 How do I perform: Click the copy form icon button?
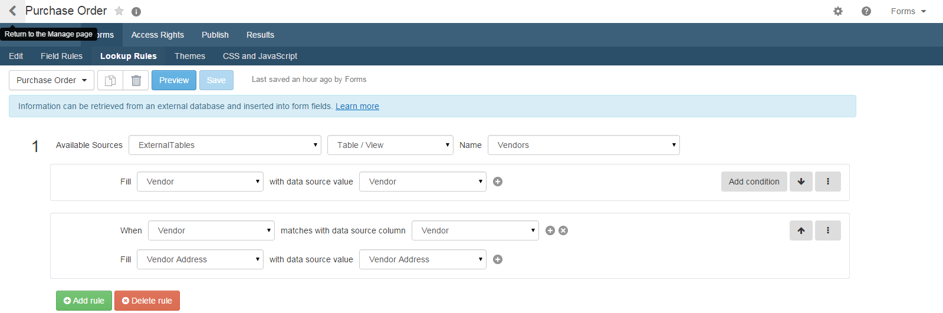(x=110, y=80)
